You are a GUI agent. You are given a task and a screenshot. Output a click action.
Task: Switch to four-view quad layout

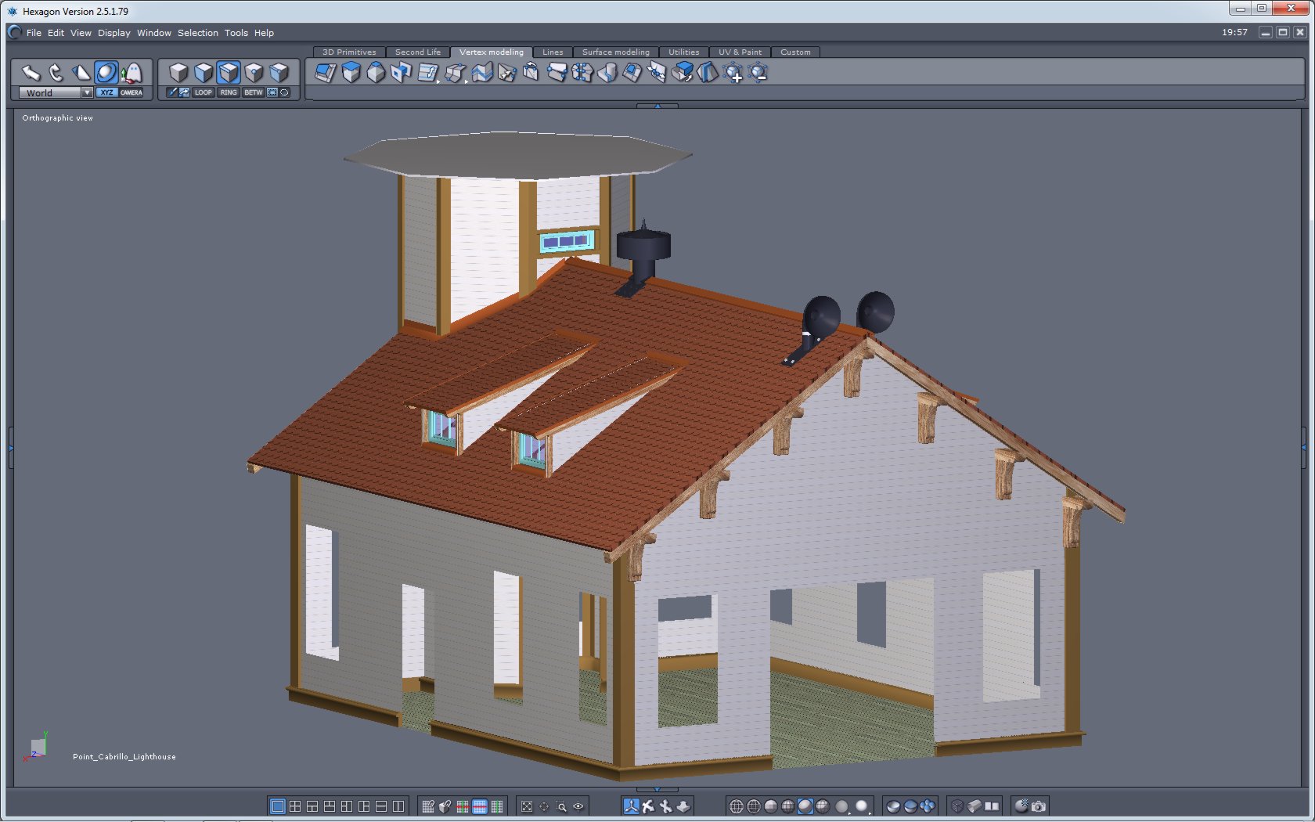tap(295, 806)
